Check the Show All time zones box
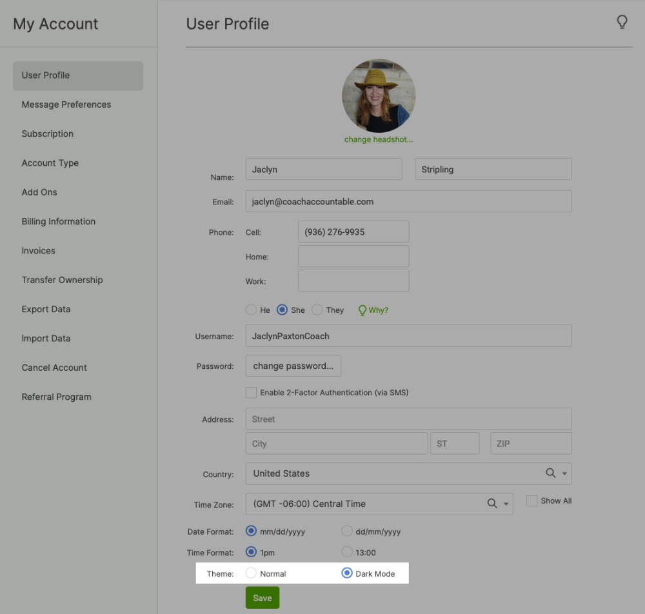Screen dimensions: 645x614 (x=531, y=501)
